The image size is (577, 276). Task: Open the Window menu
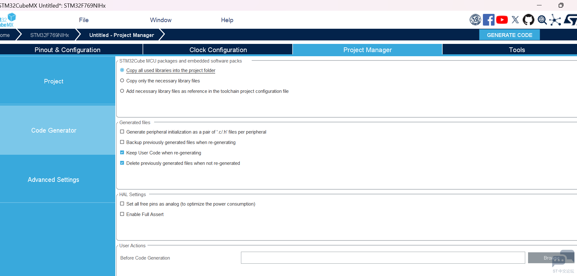[x=161, y=20]
